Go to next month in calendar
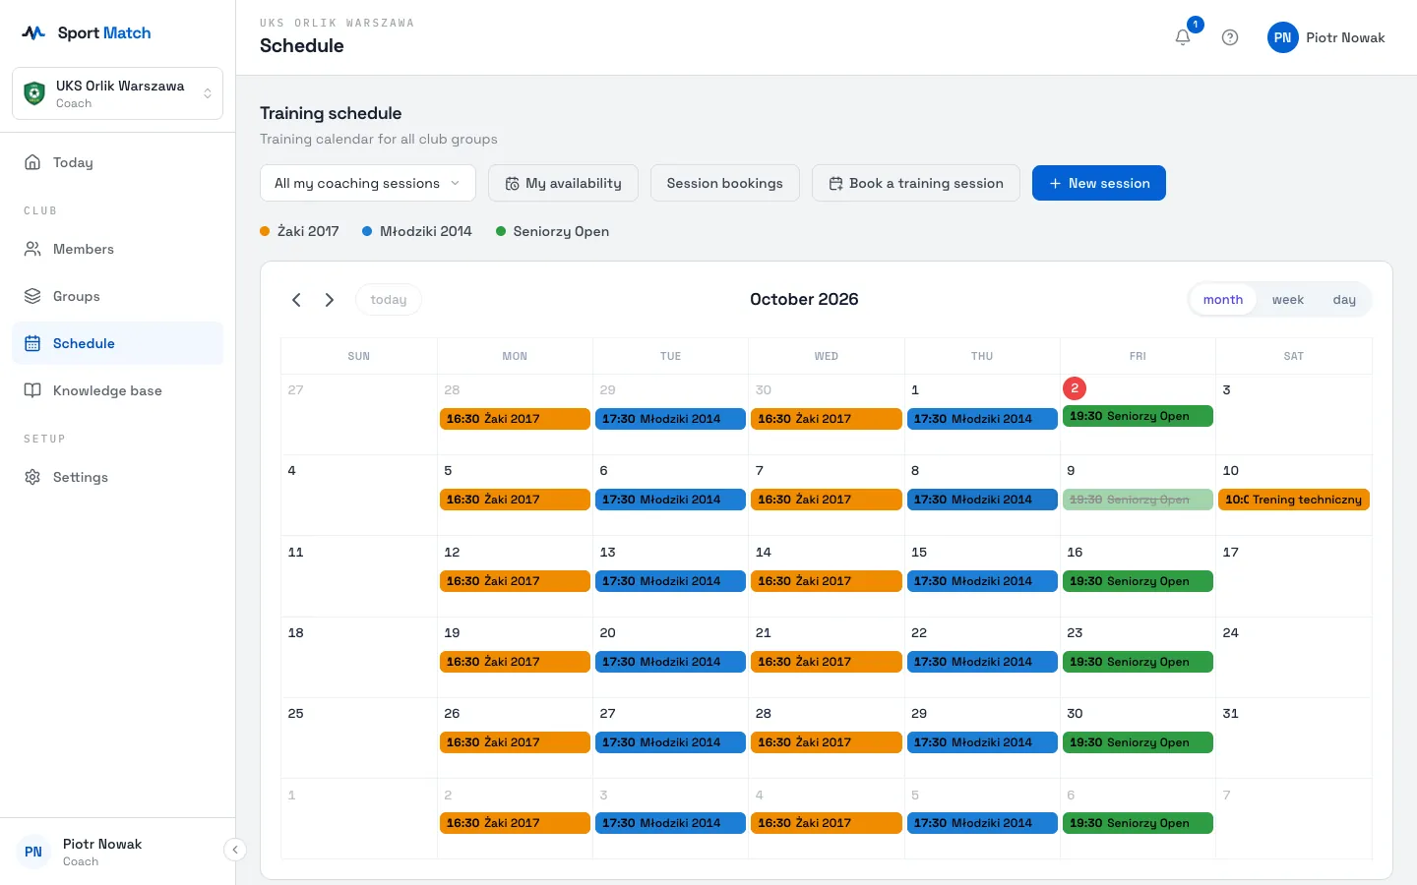Viewport: 1417px width, 885px height. point(330,300)
